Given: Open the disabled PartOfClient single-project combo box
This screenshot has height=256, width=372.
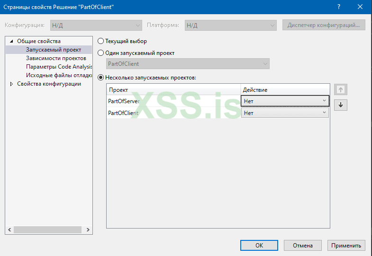Looking at the screenshot, I should [188, 64].
